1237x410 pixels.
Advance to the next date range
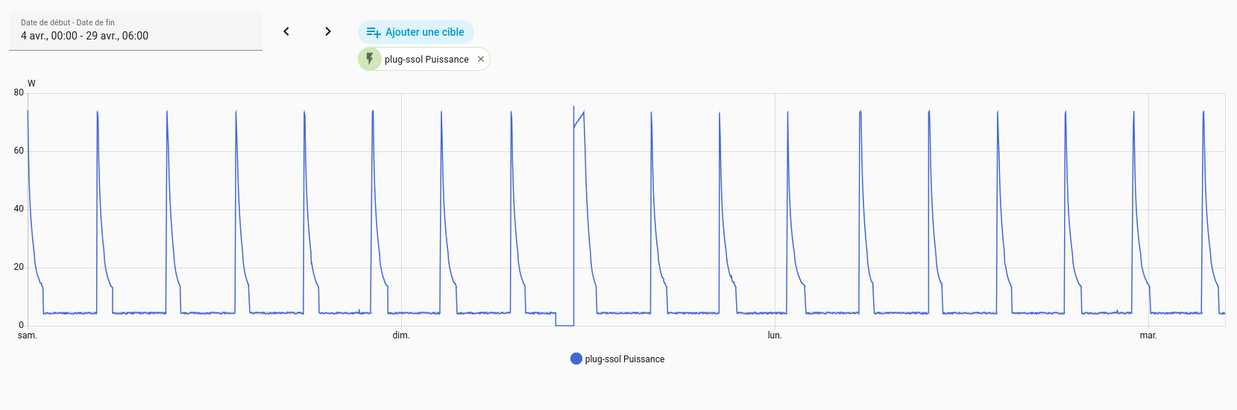[328, 31]
